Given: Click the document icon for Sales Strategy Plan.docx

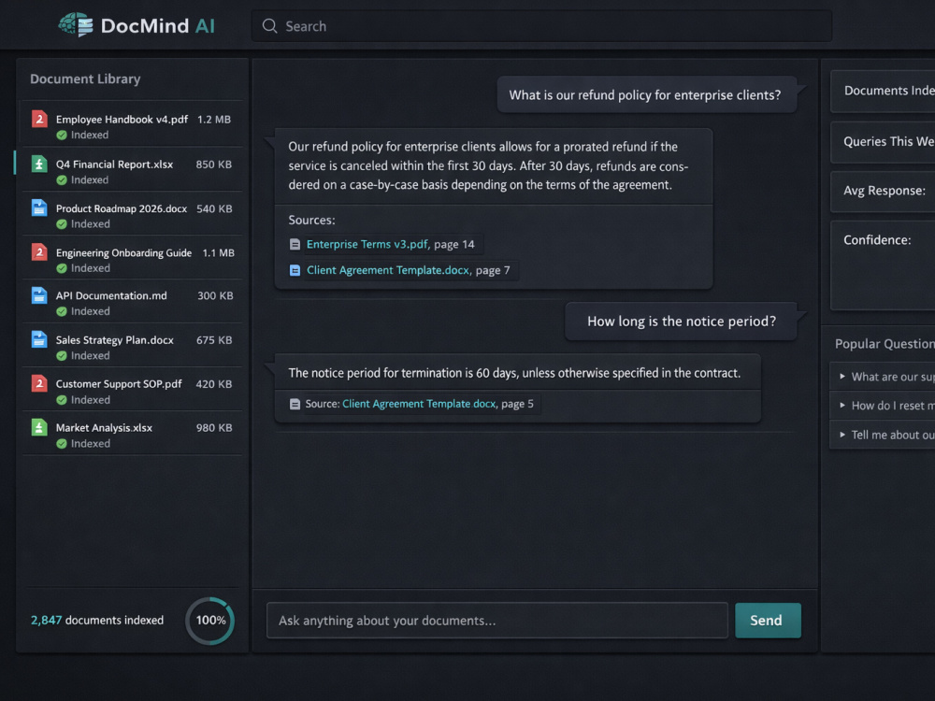Looking at the screenshot, I should 39,340.
